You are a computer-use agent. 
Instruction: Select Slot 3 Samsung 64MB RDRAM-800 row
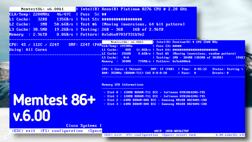155,104
